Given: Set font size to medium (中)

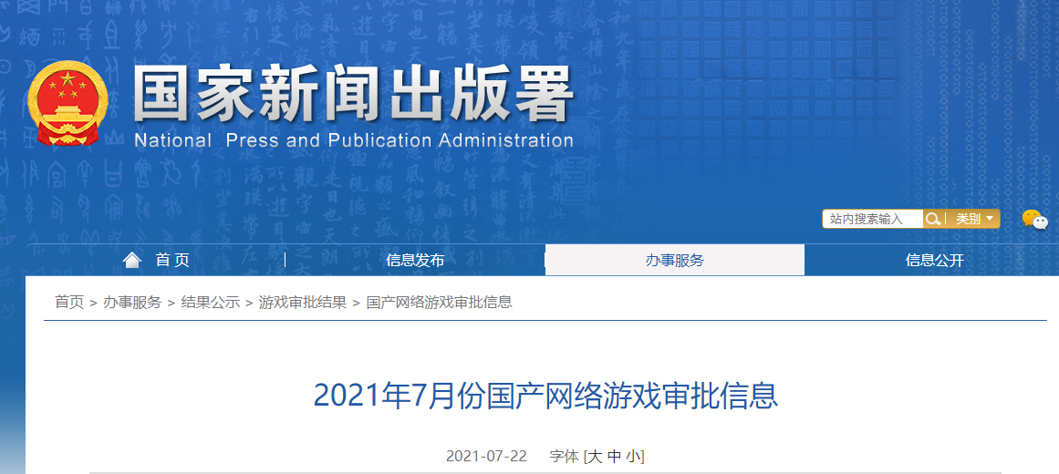Looking at the screenshot, I should point(615,456).
